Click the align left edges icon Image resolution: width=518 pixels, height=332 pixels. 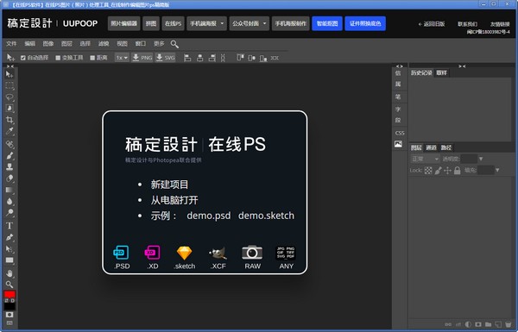pos(187,58)
